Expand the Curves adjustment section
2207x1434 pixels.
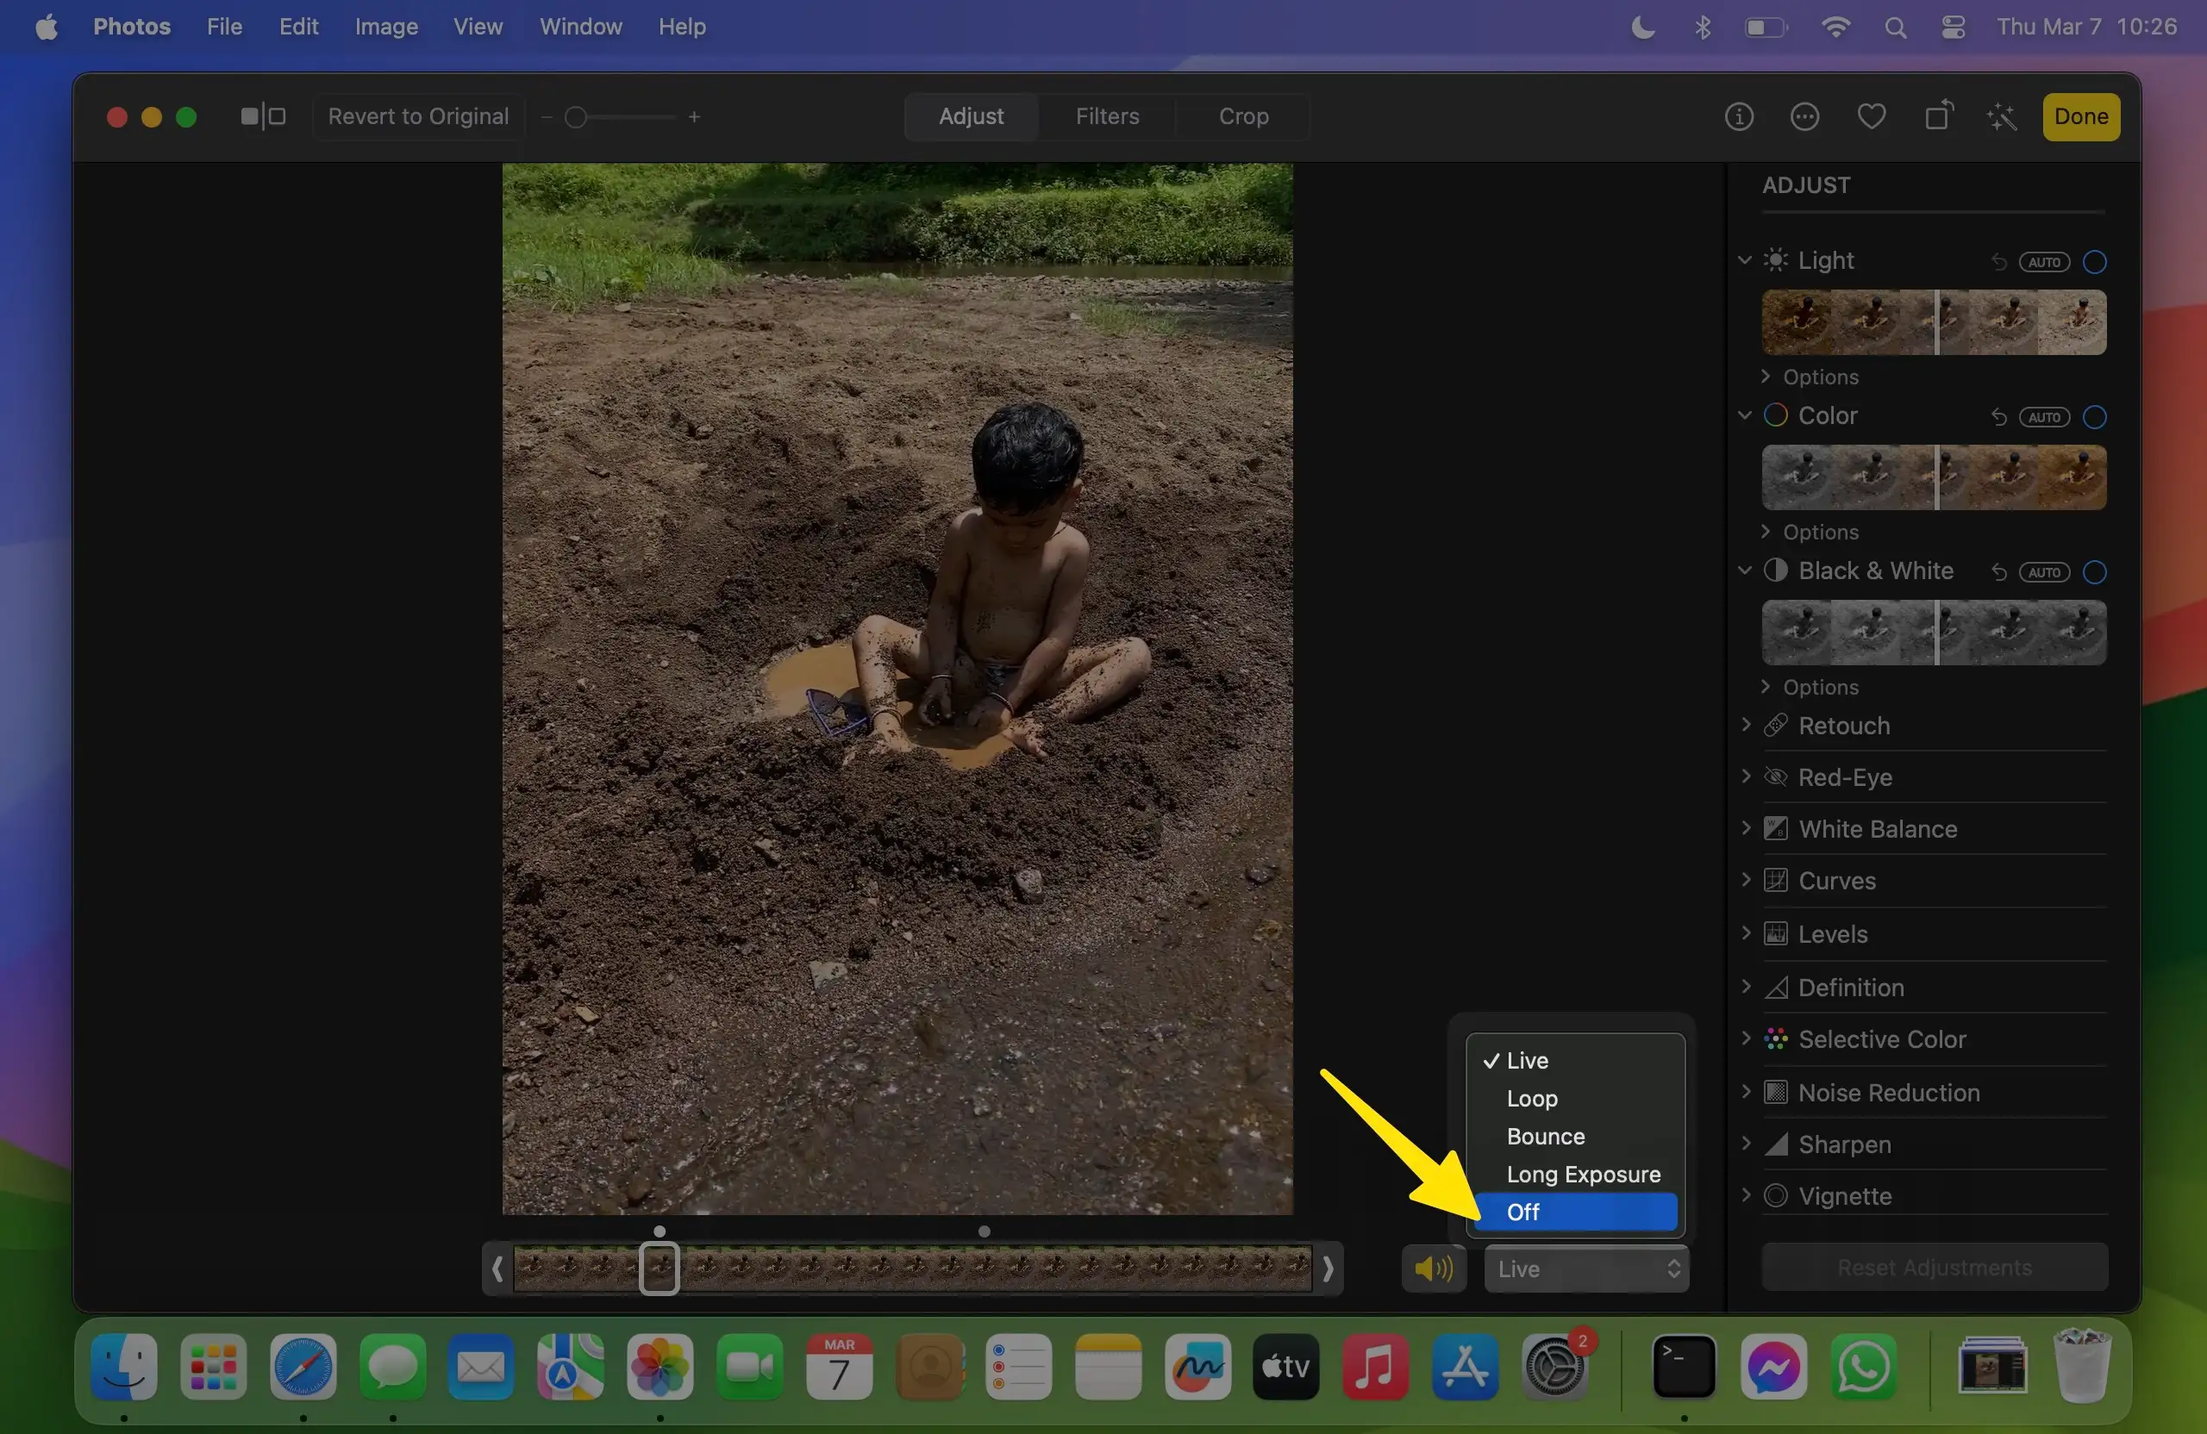point(1836,881)
